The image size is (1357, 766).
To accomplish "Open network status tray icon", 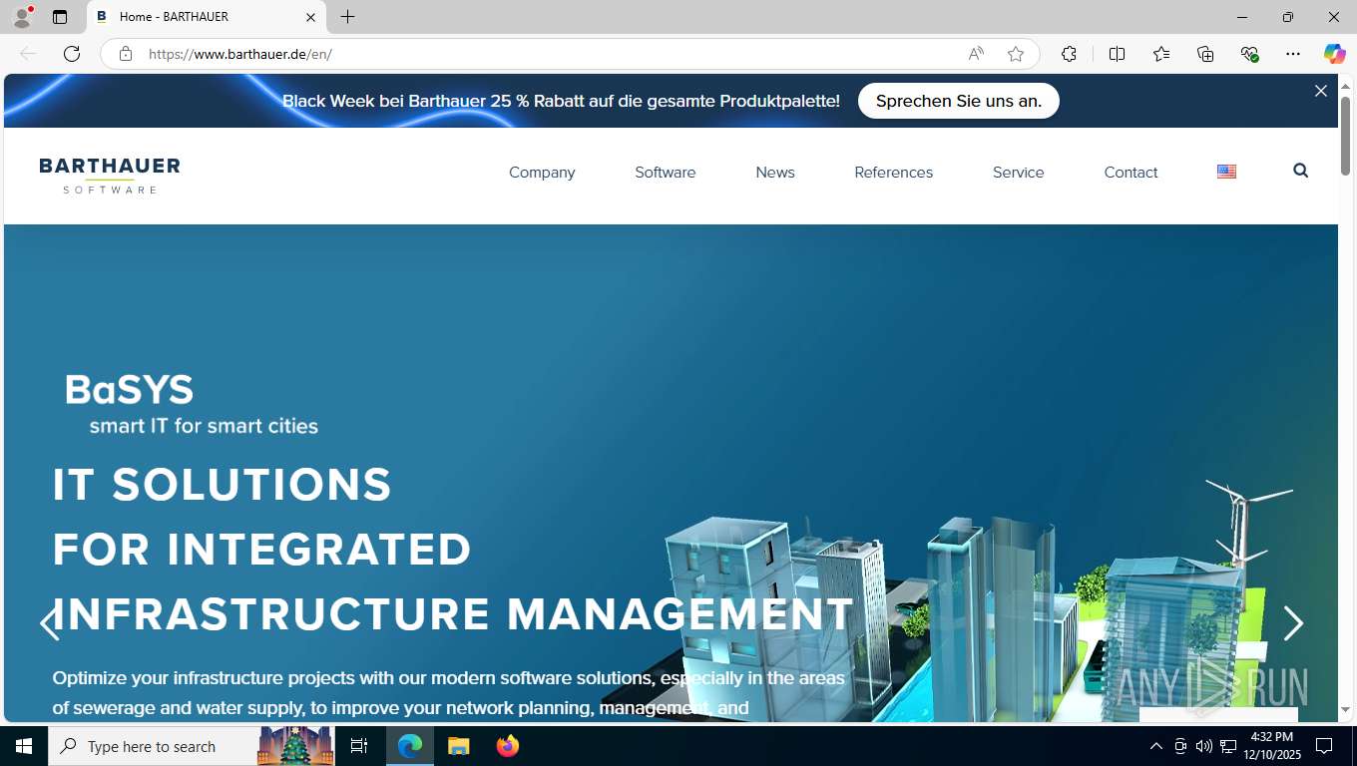I will tap(1228, 746).
